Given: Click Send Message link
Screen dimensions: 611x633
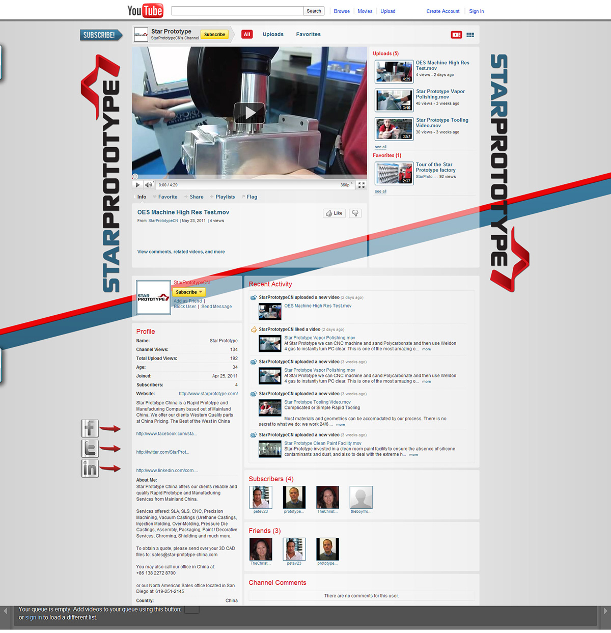Looking at the screenshot, I should (216, 307).
